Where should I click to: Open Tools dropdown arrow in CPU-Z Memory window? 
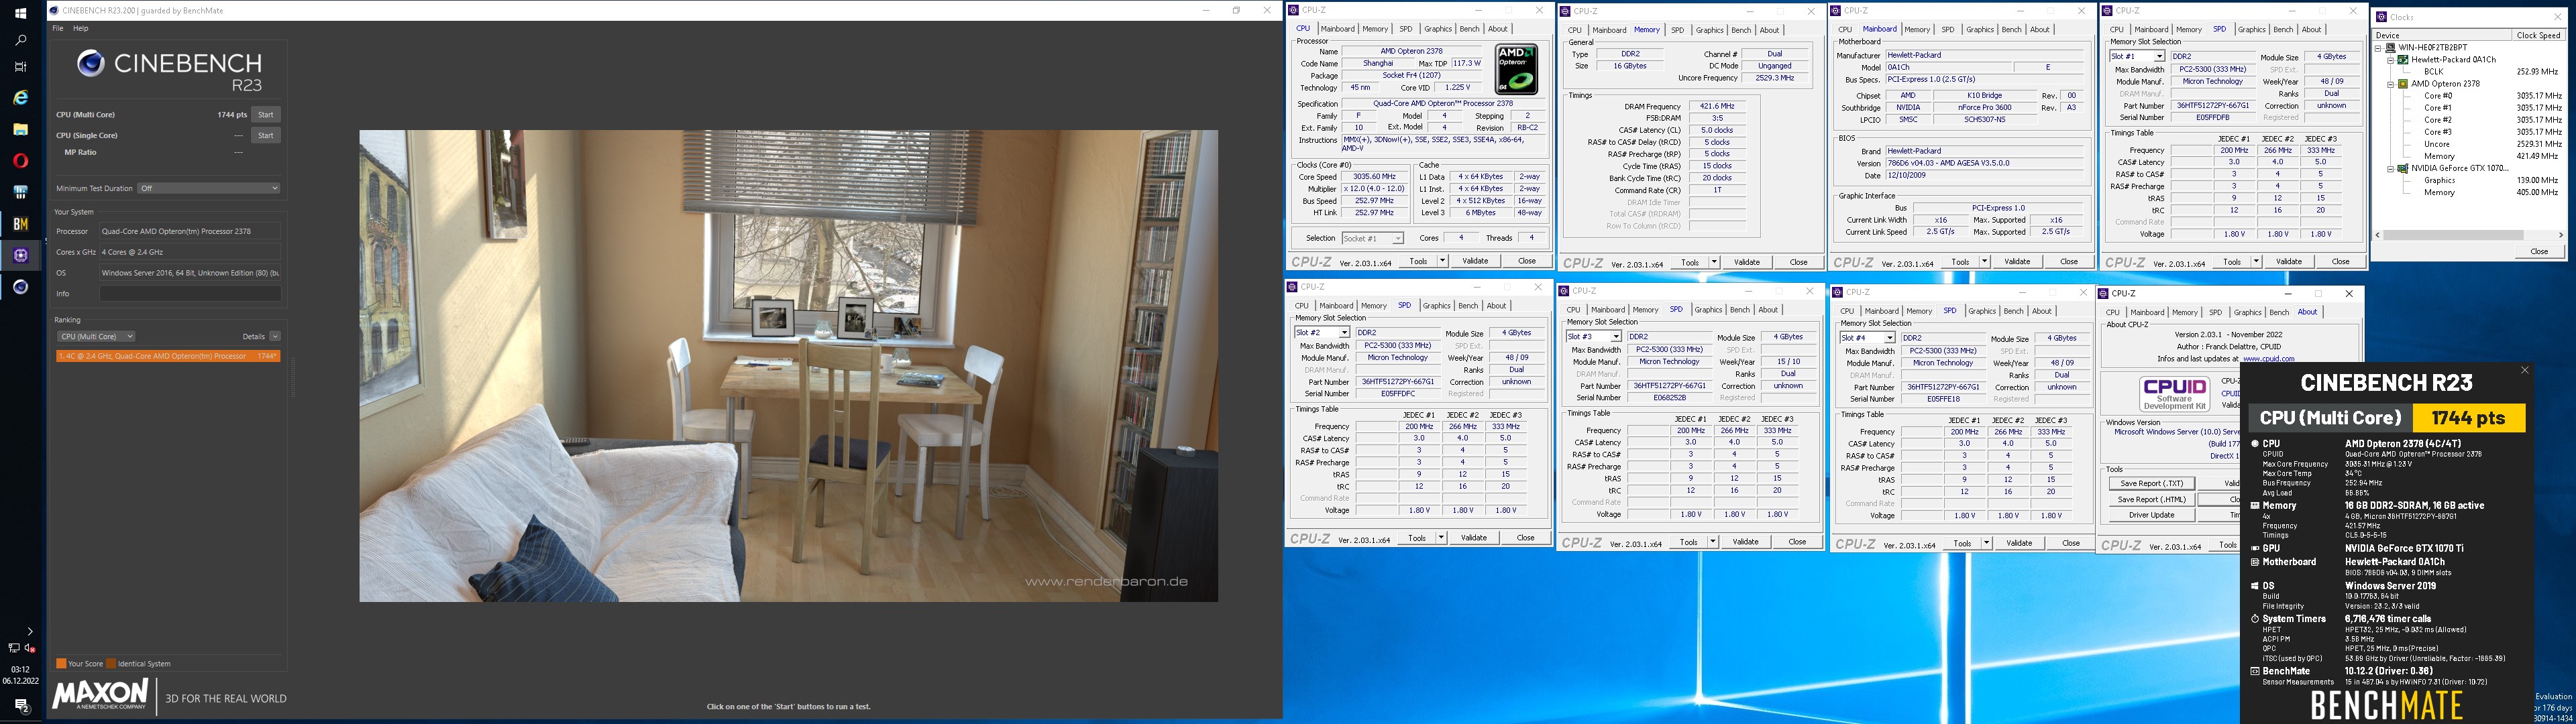[1714, 262]
